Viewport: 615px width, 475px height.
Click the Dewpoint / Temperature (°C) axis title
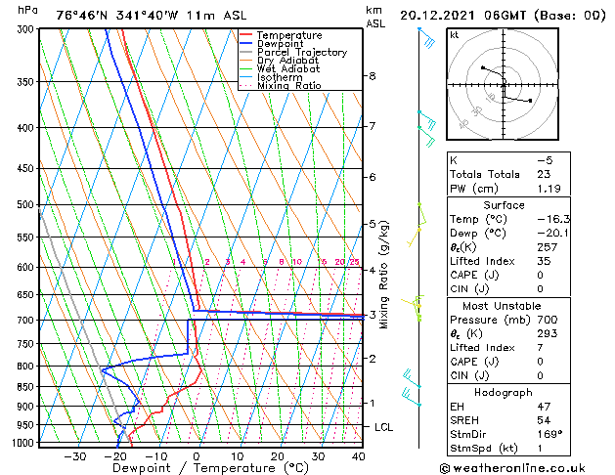coord(210,468)
